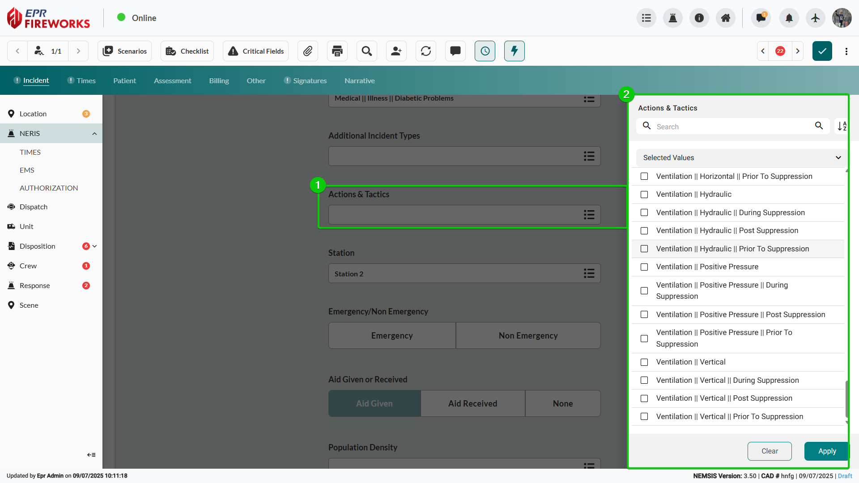The image size is (859, 483).
Task: Click the print icon in toolbar
Action: pos(337,51)
